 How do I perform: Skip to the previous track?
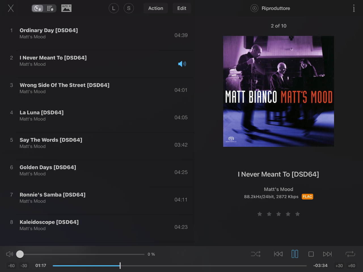(x=278, y=254)
